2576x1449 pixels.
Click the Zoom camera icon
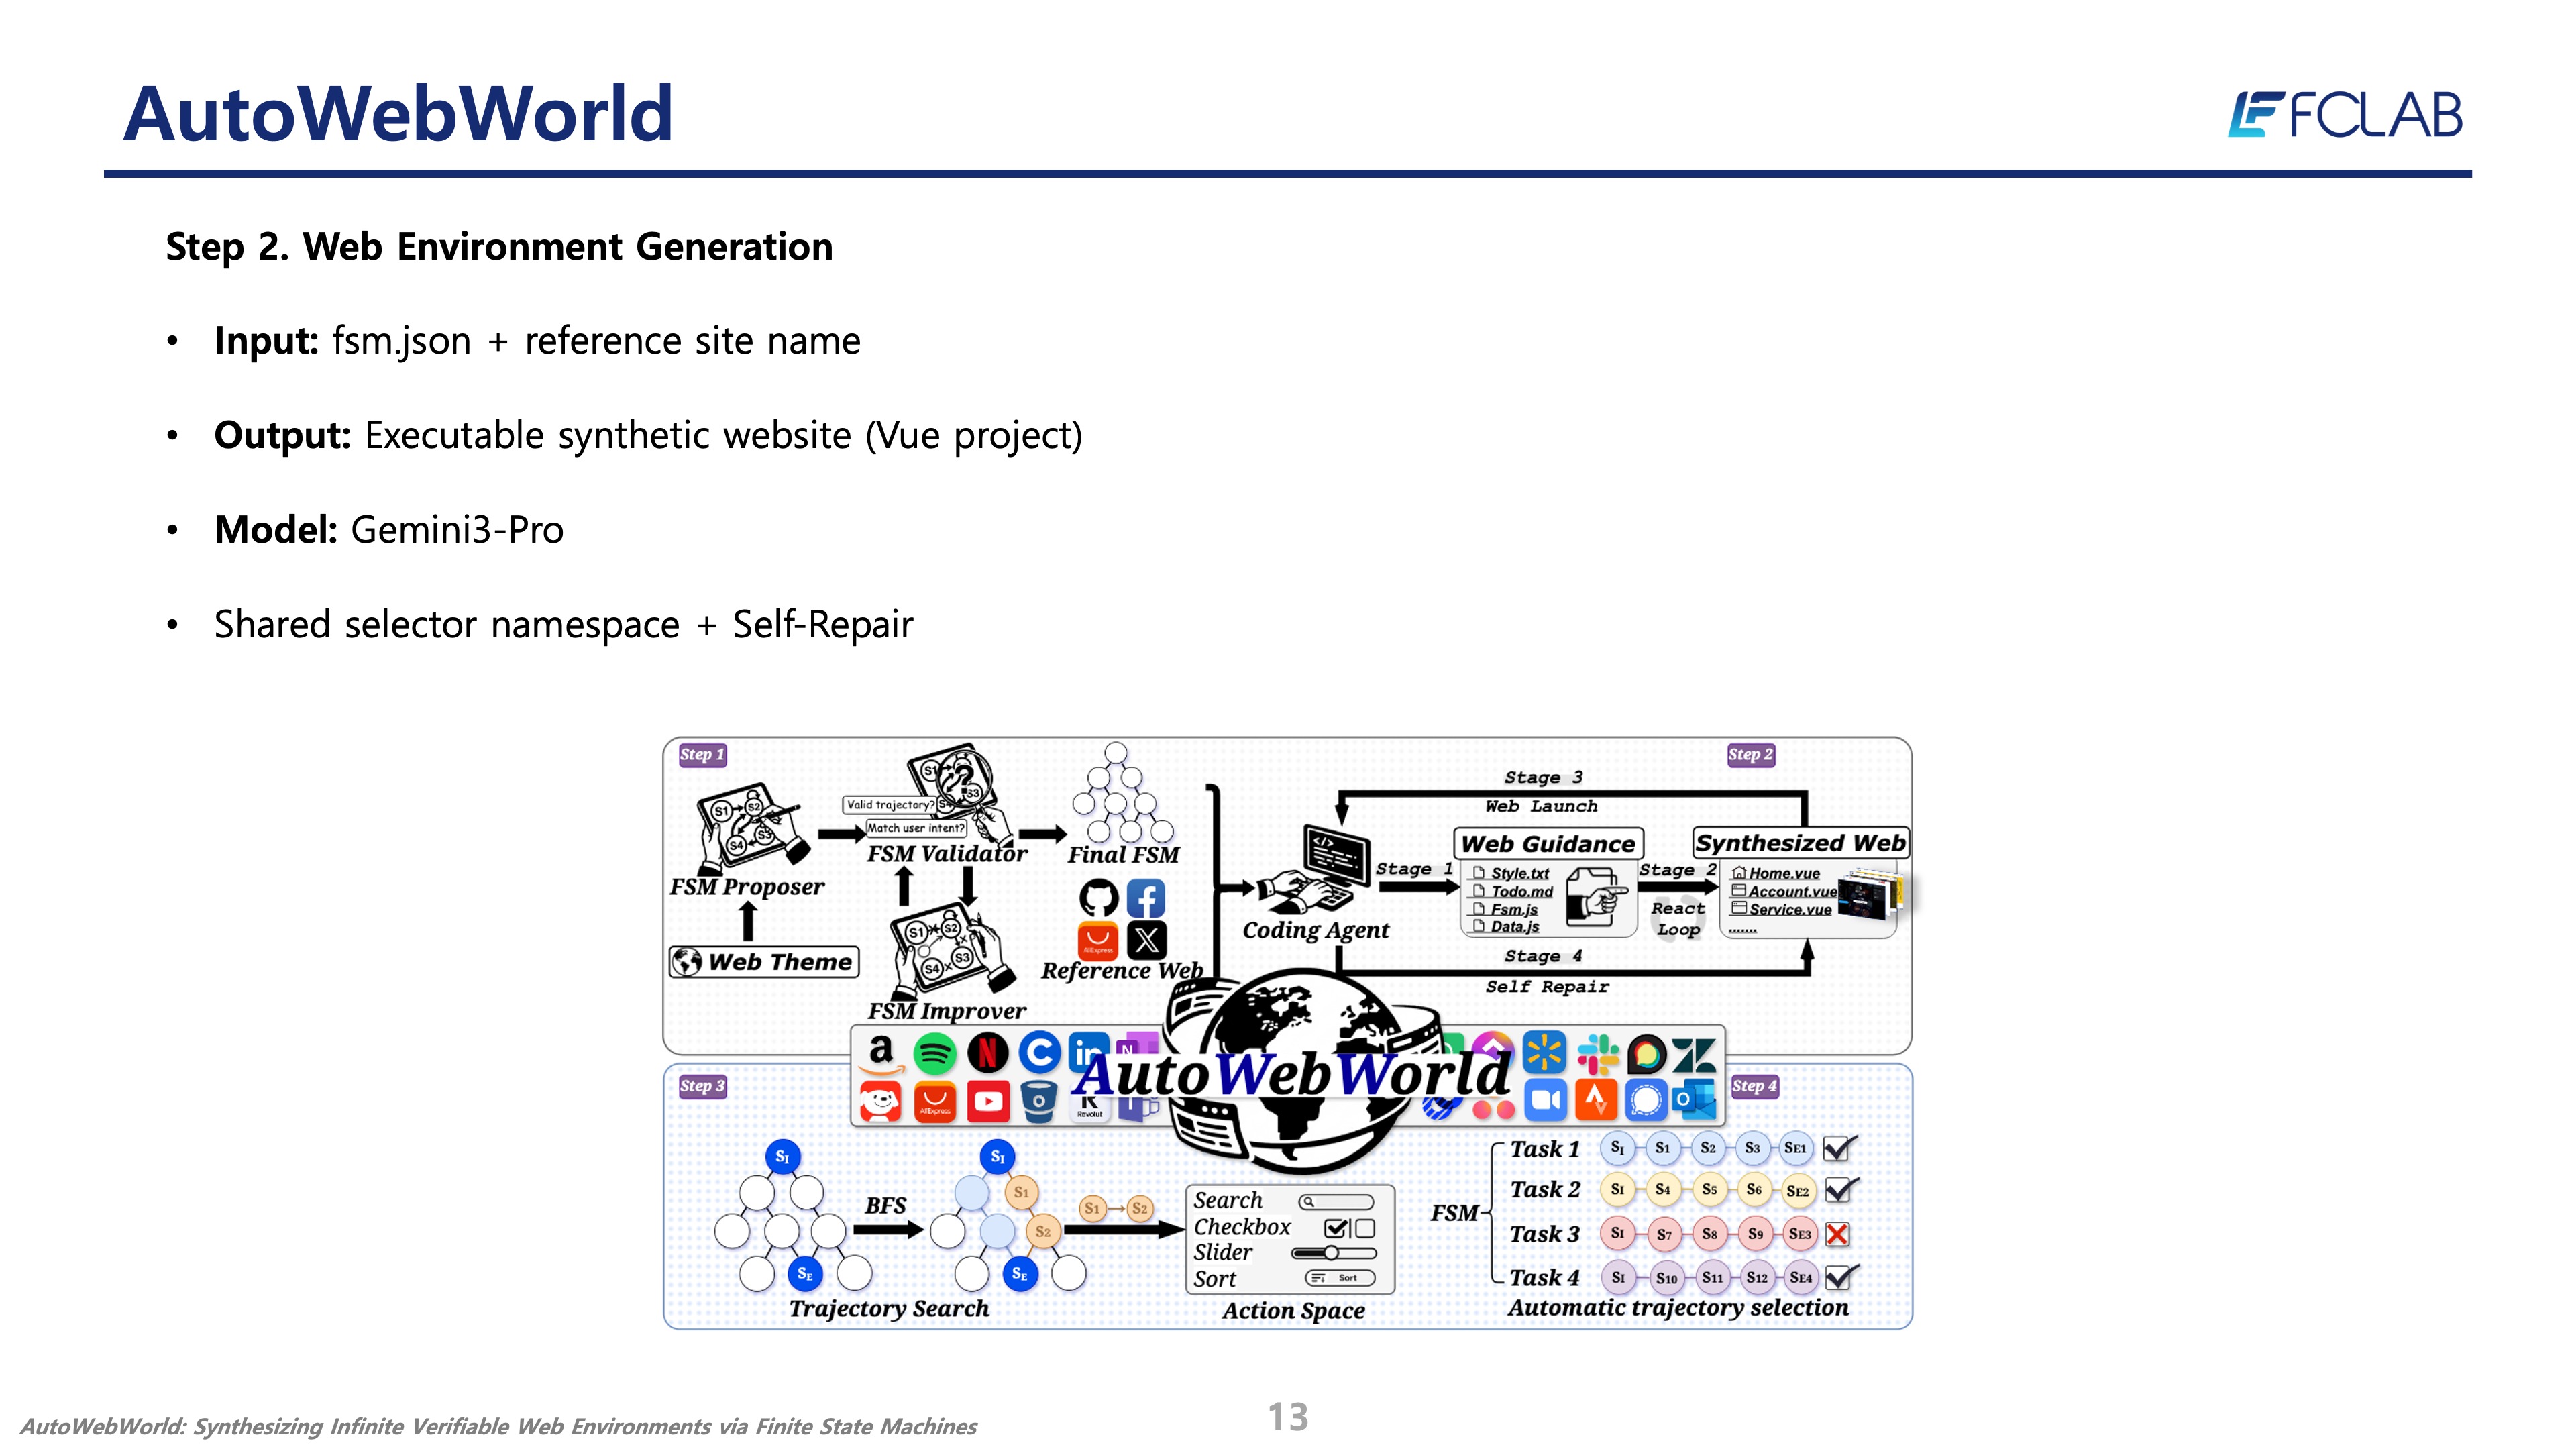coord(1545,1101)
